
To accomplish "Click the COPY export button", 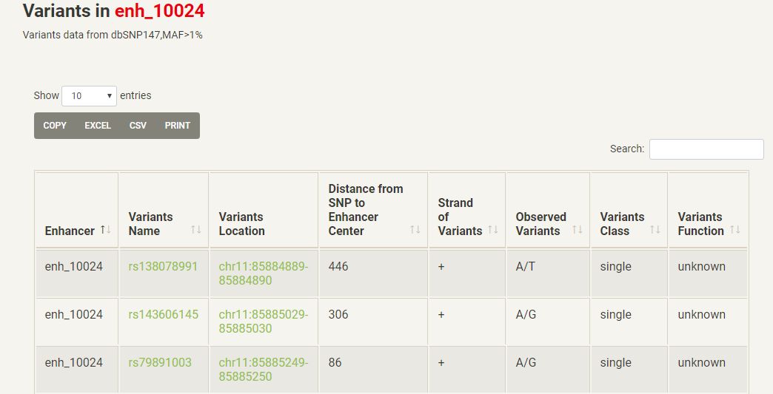I will pos(55,126).
